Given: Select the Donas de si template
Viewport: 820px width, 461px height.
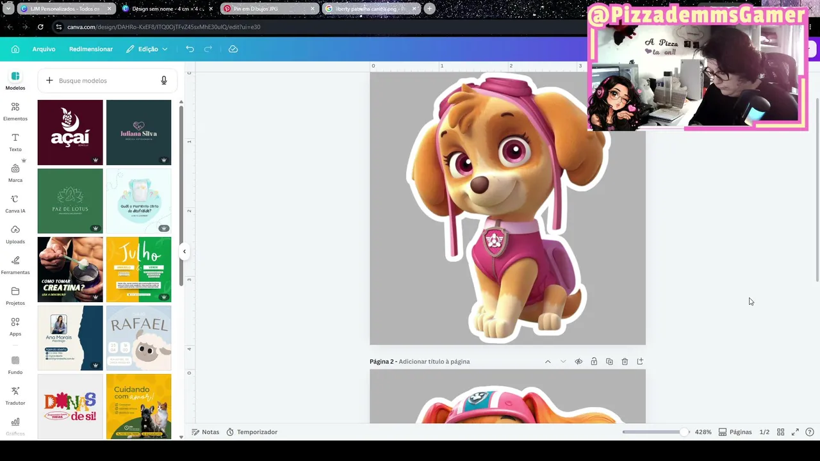Looking at the screenshot, I should click(x=70, y=407).
